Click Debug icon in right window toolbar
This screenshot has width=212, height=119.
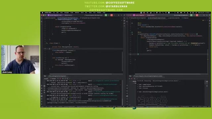pos(194,15)
